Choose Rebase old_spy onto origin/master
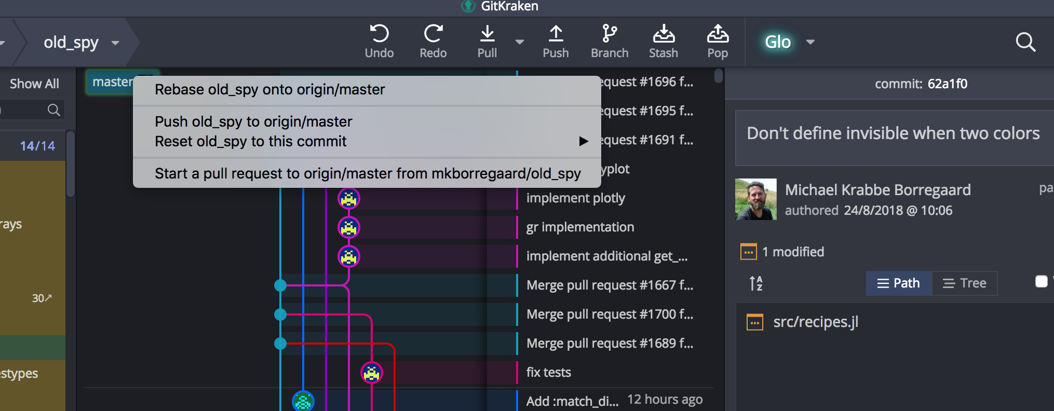Image resolution: width=1054 pixels, height=411 pixels. coord(367,90)
